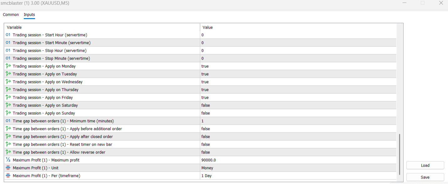Click the integer icon beside Start Hour

coord(8,35)
